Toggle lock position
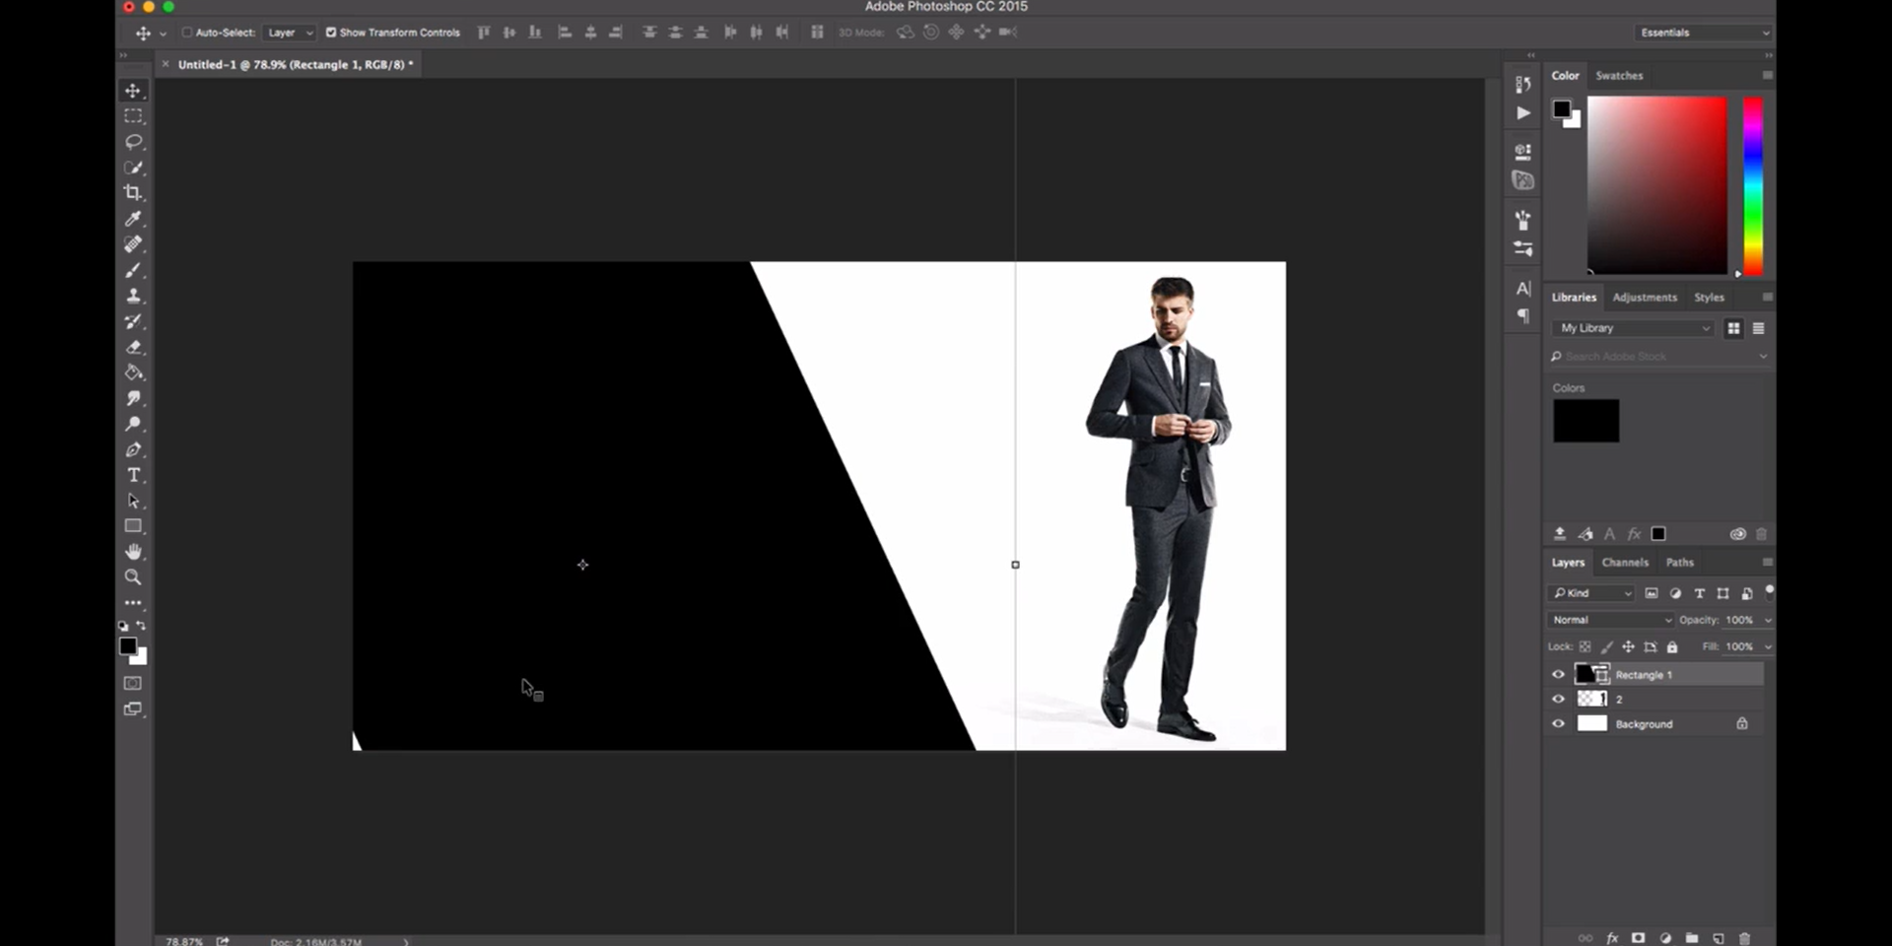This screenshot has height=946, width=1892. pos(1628,647)
